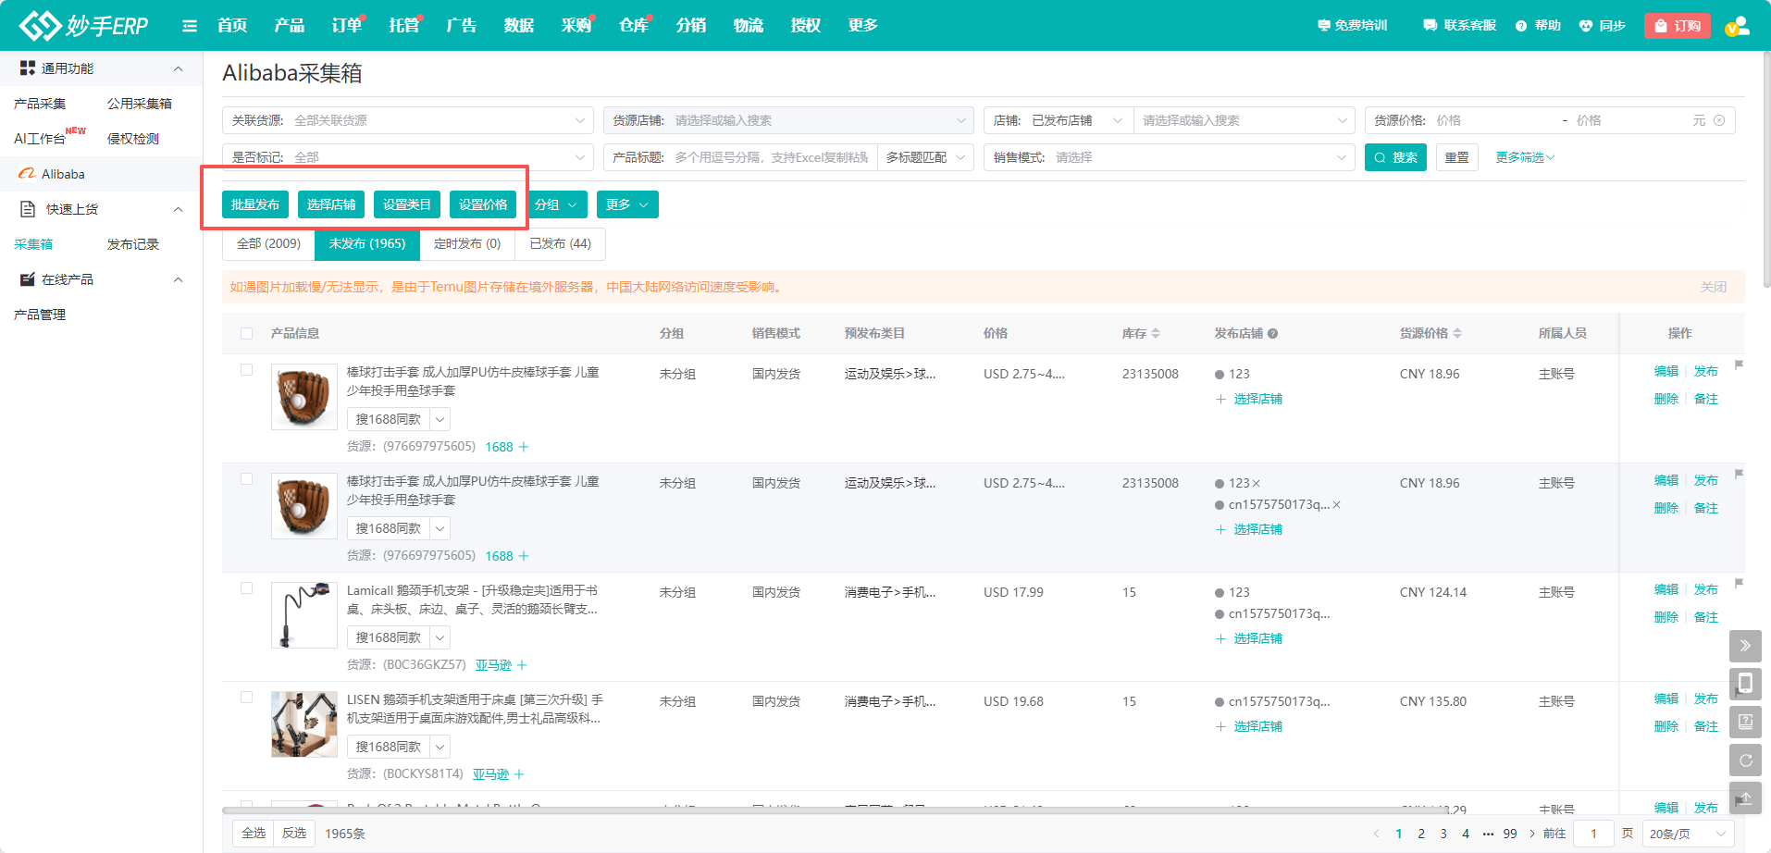The width and height of the screenshot is (1771, 853).
Task: Open the help manual icon in floating toolbar
Action: pos(1745,722)
